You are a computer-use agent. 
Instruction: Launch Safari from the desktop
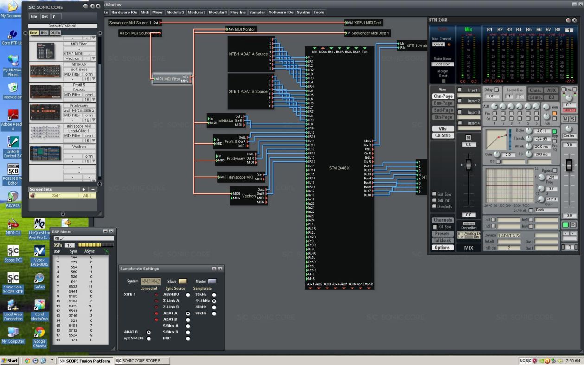click(40, 281)
